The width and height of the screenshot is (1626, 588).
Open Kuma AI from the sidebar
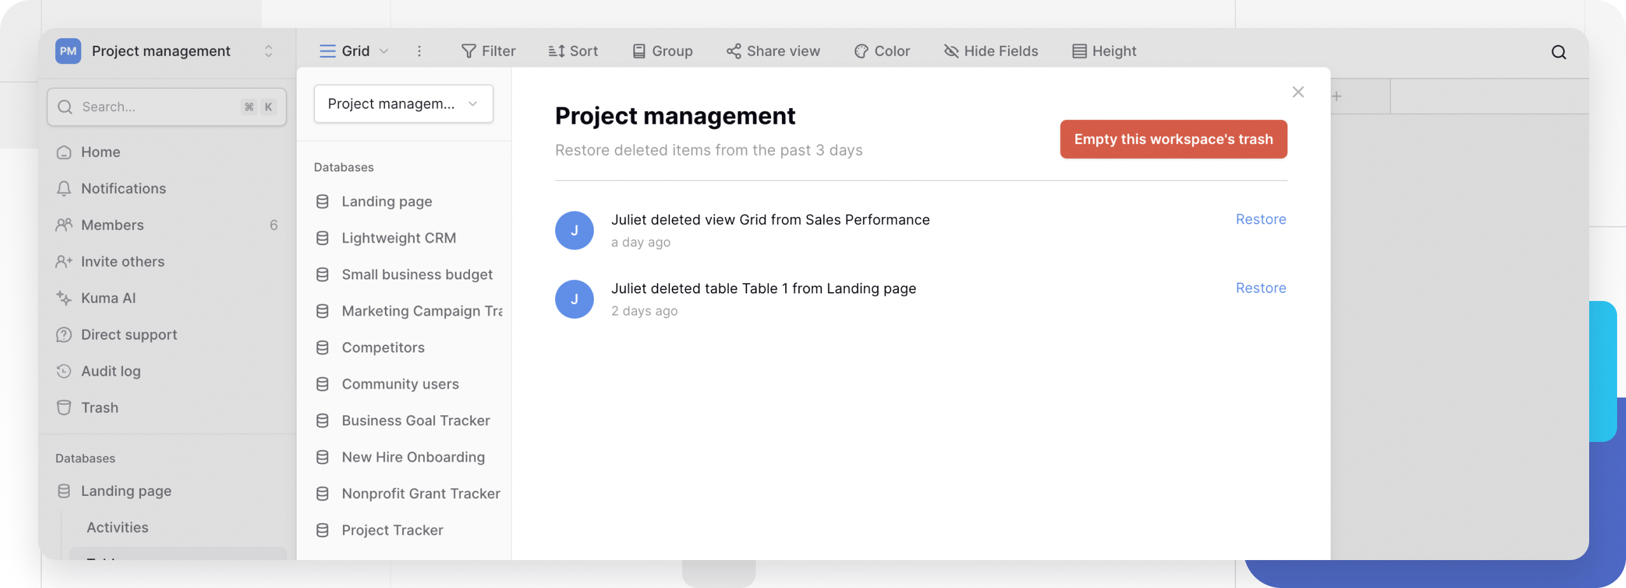pyautogui.click(x=108, y=298)
